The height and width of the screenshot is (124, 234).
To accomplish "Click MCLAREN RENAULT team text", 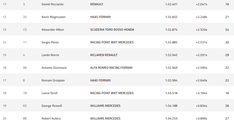I will pyautogui.click(x=104, y=55).
